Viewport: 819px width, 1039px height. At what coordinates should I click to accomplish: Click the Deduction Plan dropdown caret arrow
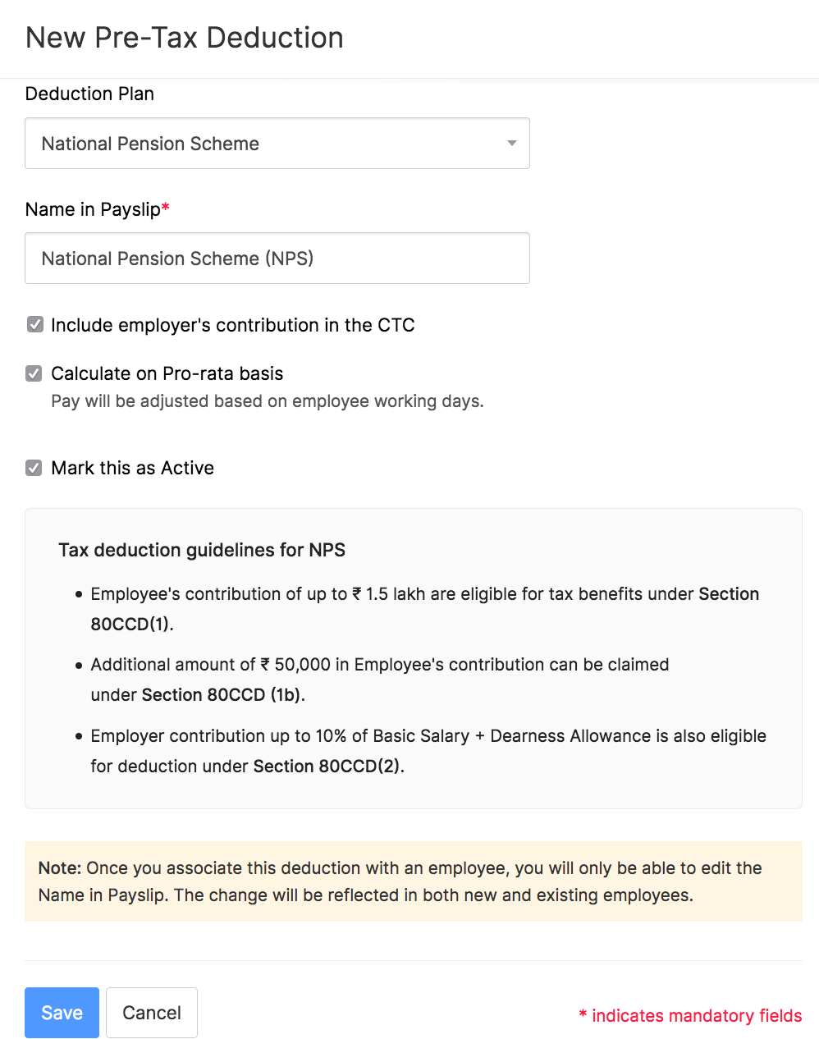[x=511, y=144]
